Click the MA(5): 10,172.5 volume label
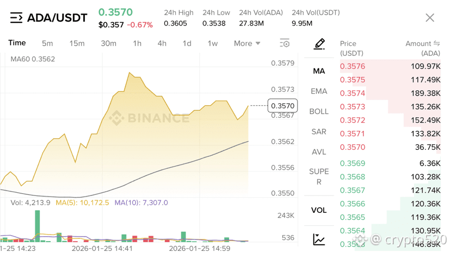 tap(82, 203)
